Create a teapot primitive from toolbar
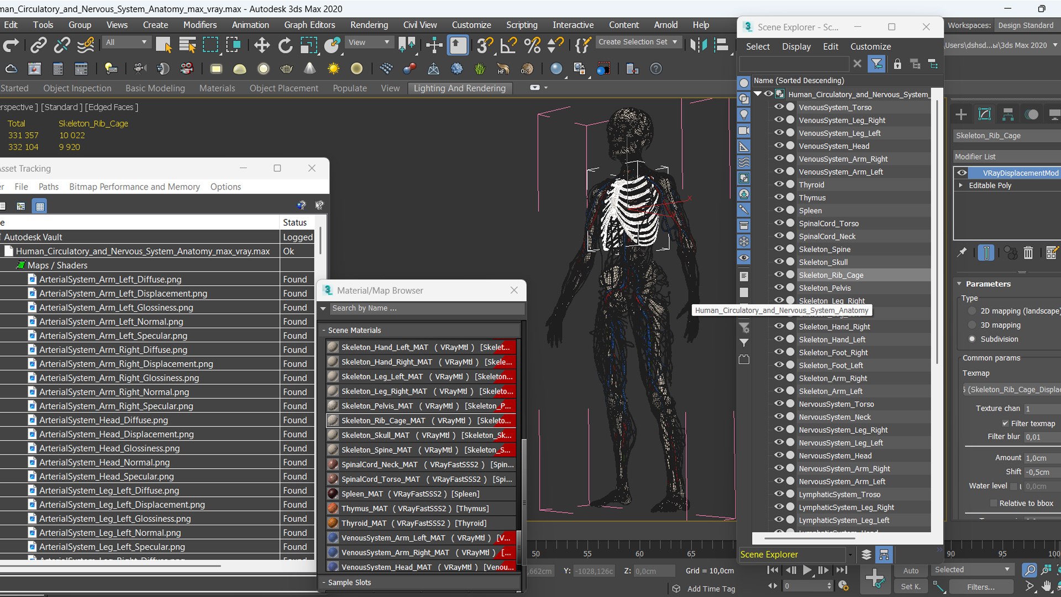 click(x=286, y=69)
